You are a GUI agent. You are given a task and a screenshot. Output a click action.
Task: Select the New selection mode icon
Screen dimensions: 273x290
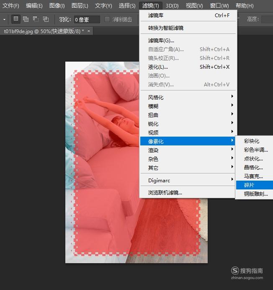click(x=16, y=19)
